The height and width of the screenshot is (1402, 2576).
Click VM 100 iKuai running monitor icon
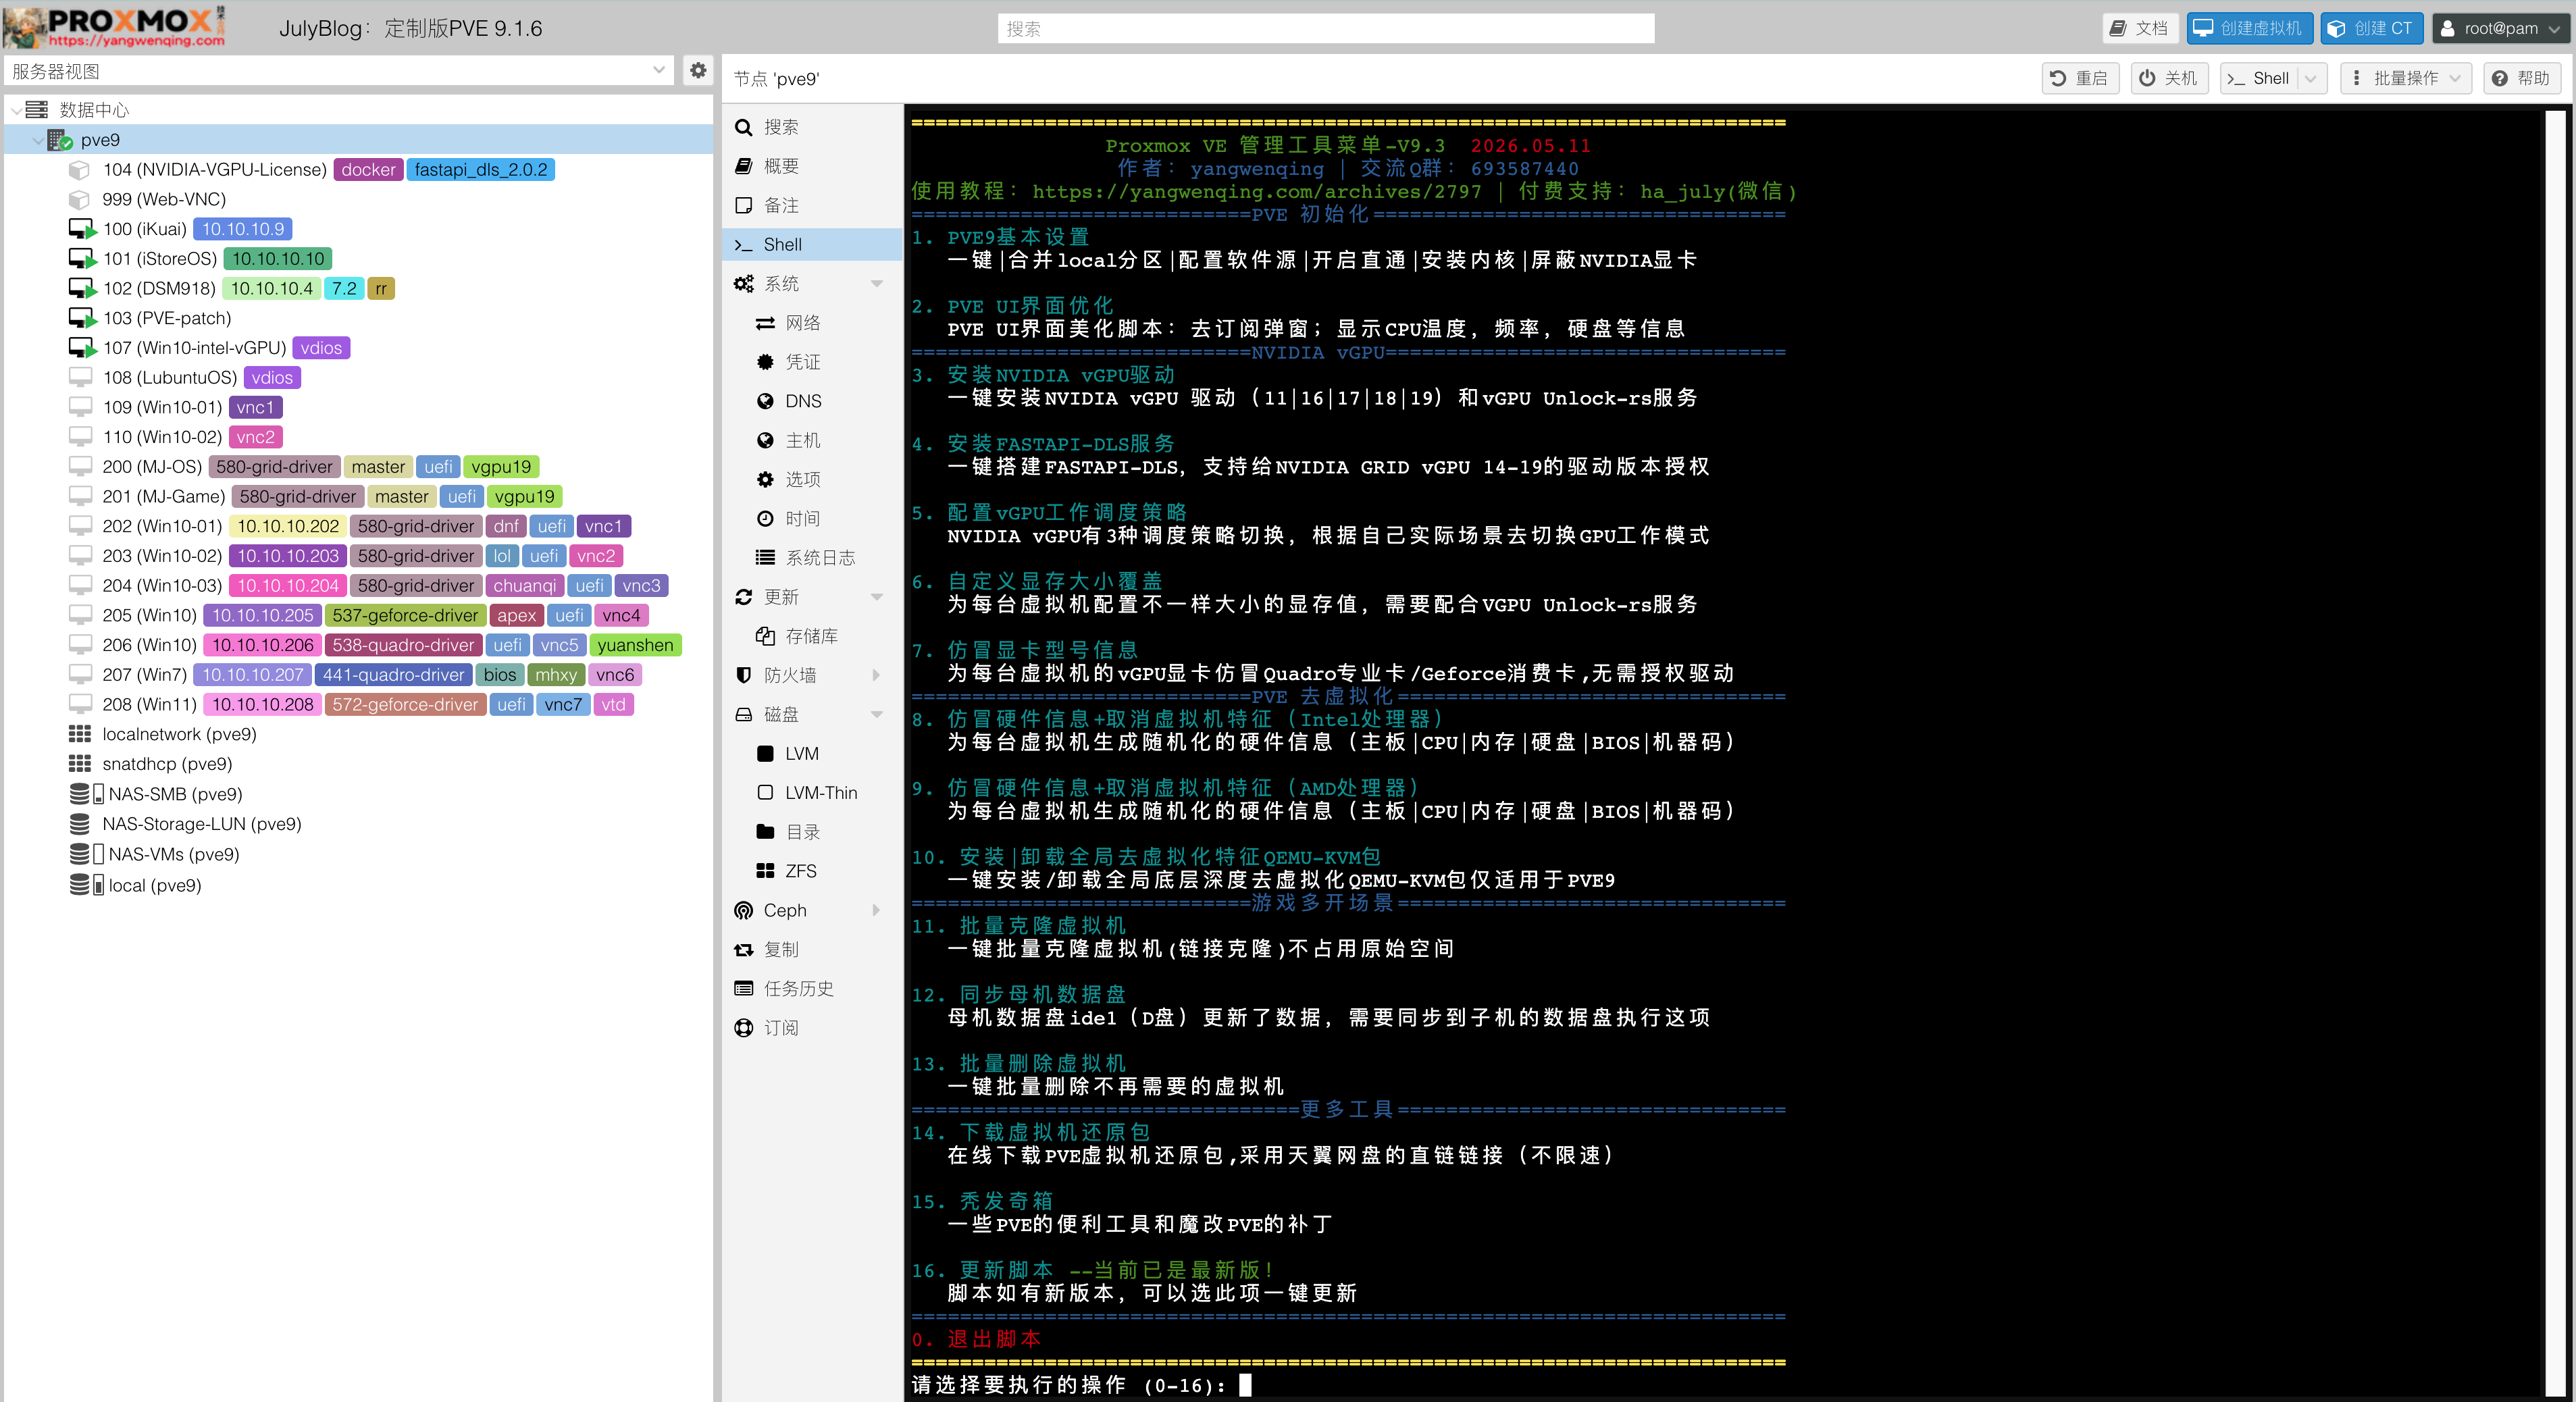click(x=82, y=229)
